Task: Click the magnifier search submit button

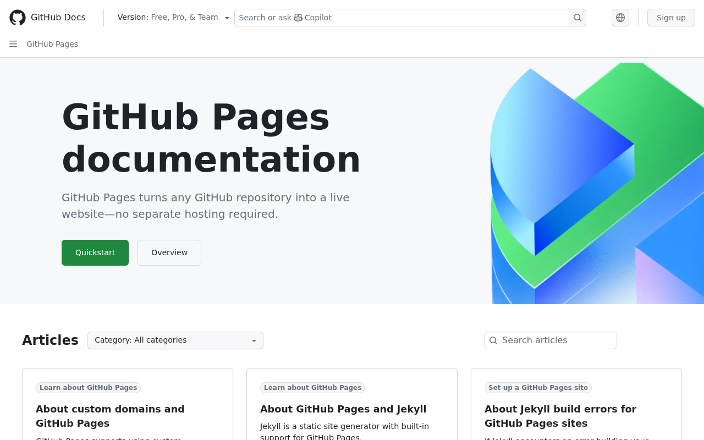Action: tap(577, 18)
